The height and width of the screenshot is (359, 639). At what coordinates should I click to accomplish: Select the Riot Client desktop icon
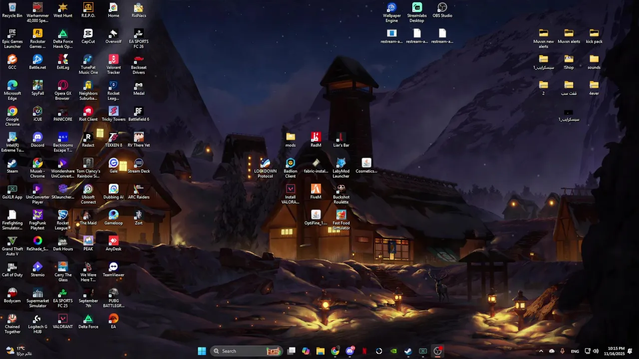pos(88,114)
